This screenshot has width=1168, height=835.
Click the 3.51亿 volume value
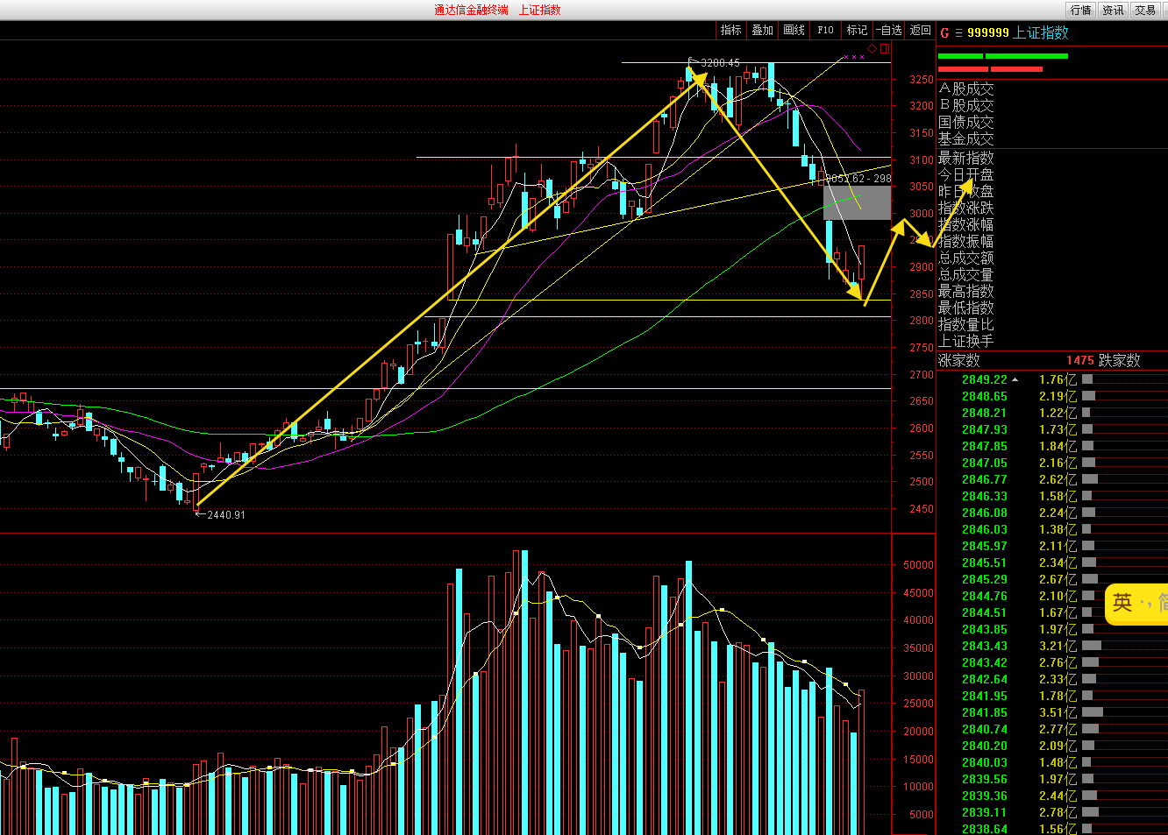click(x=1058, y=712)
